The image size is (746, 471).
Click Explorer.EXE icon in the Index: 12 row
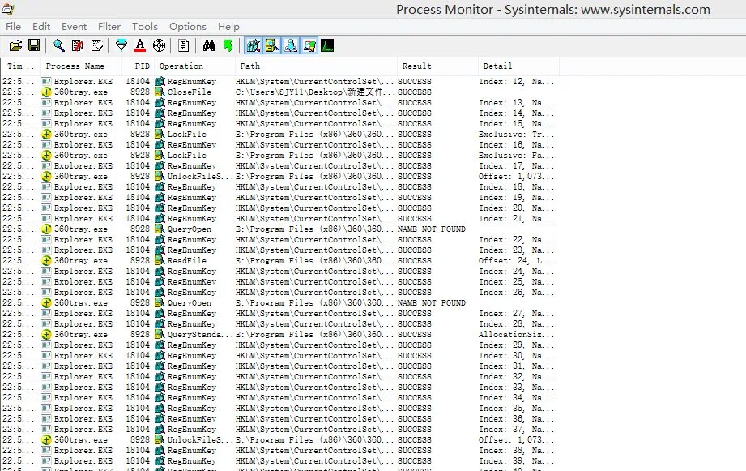(x=46, y=81)
